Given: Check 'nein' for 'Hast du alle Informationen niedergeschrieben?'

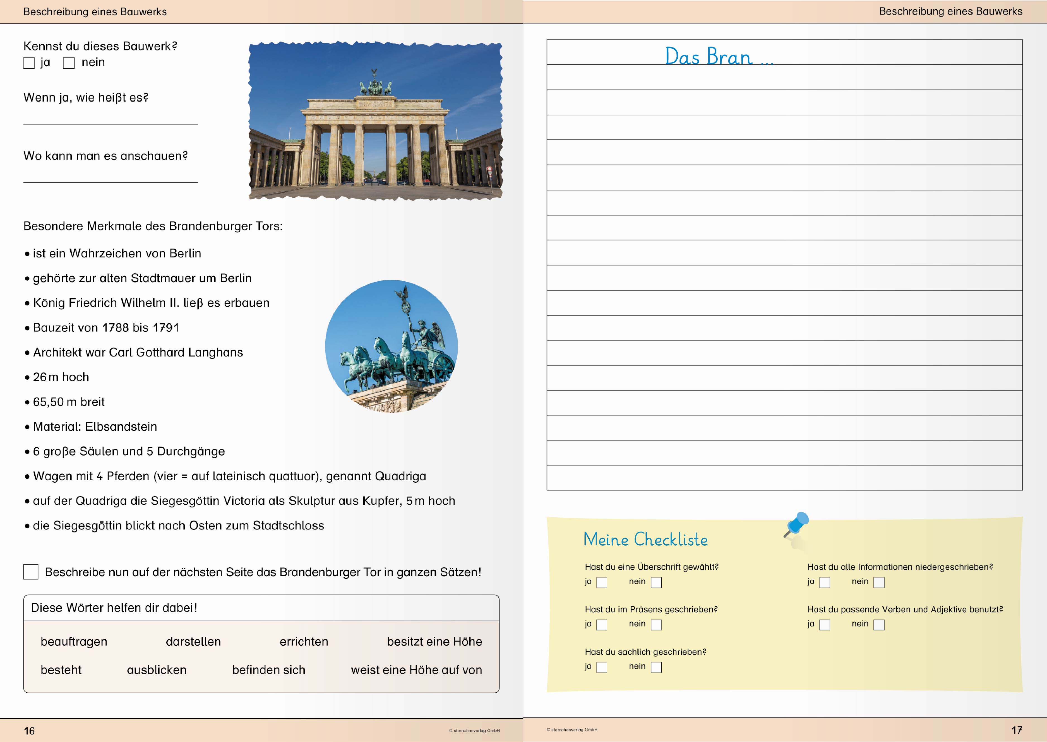Looking at the screenshot, I should point(879,582).
